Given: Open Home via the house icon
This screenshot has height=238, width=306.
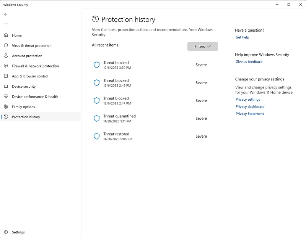Looking at the screenshot, I should 6,35.
